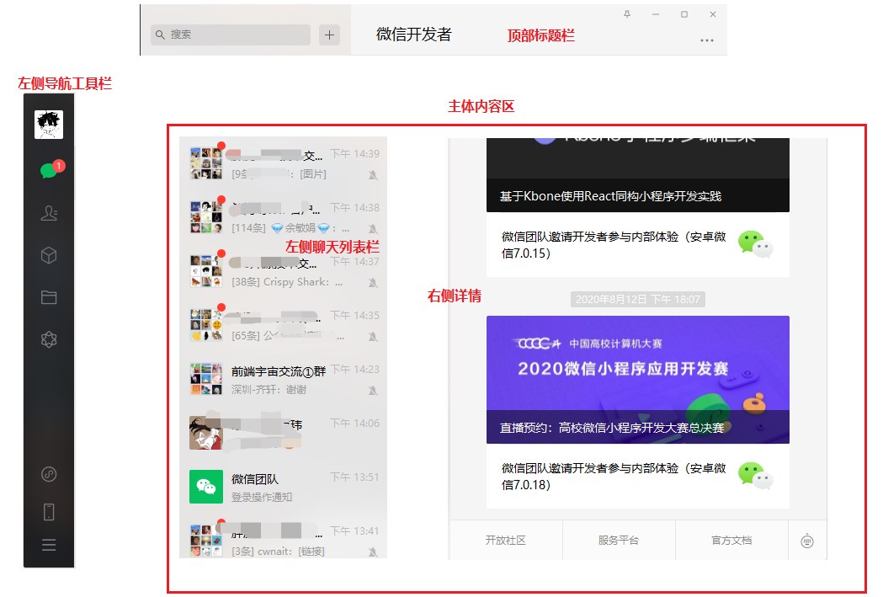
Task: Open 前端宇宙交流①群 chat
Action: tap(284, 379)
